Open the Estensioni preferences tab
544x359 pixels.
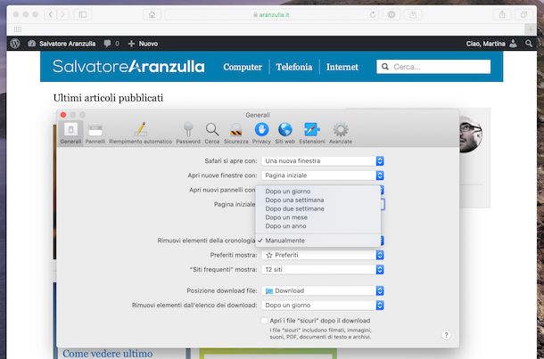coord(312,134)
